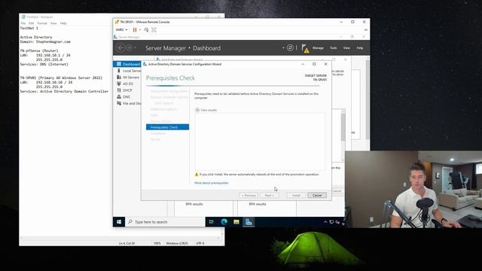482x271 pixels.
Task: Click 'Services: DNS (Internet)' line in Notepad
Action: point(44,64)
